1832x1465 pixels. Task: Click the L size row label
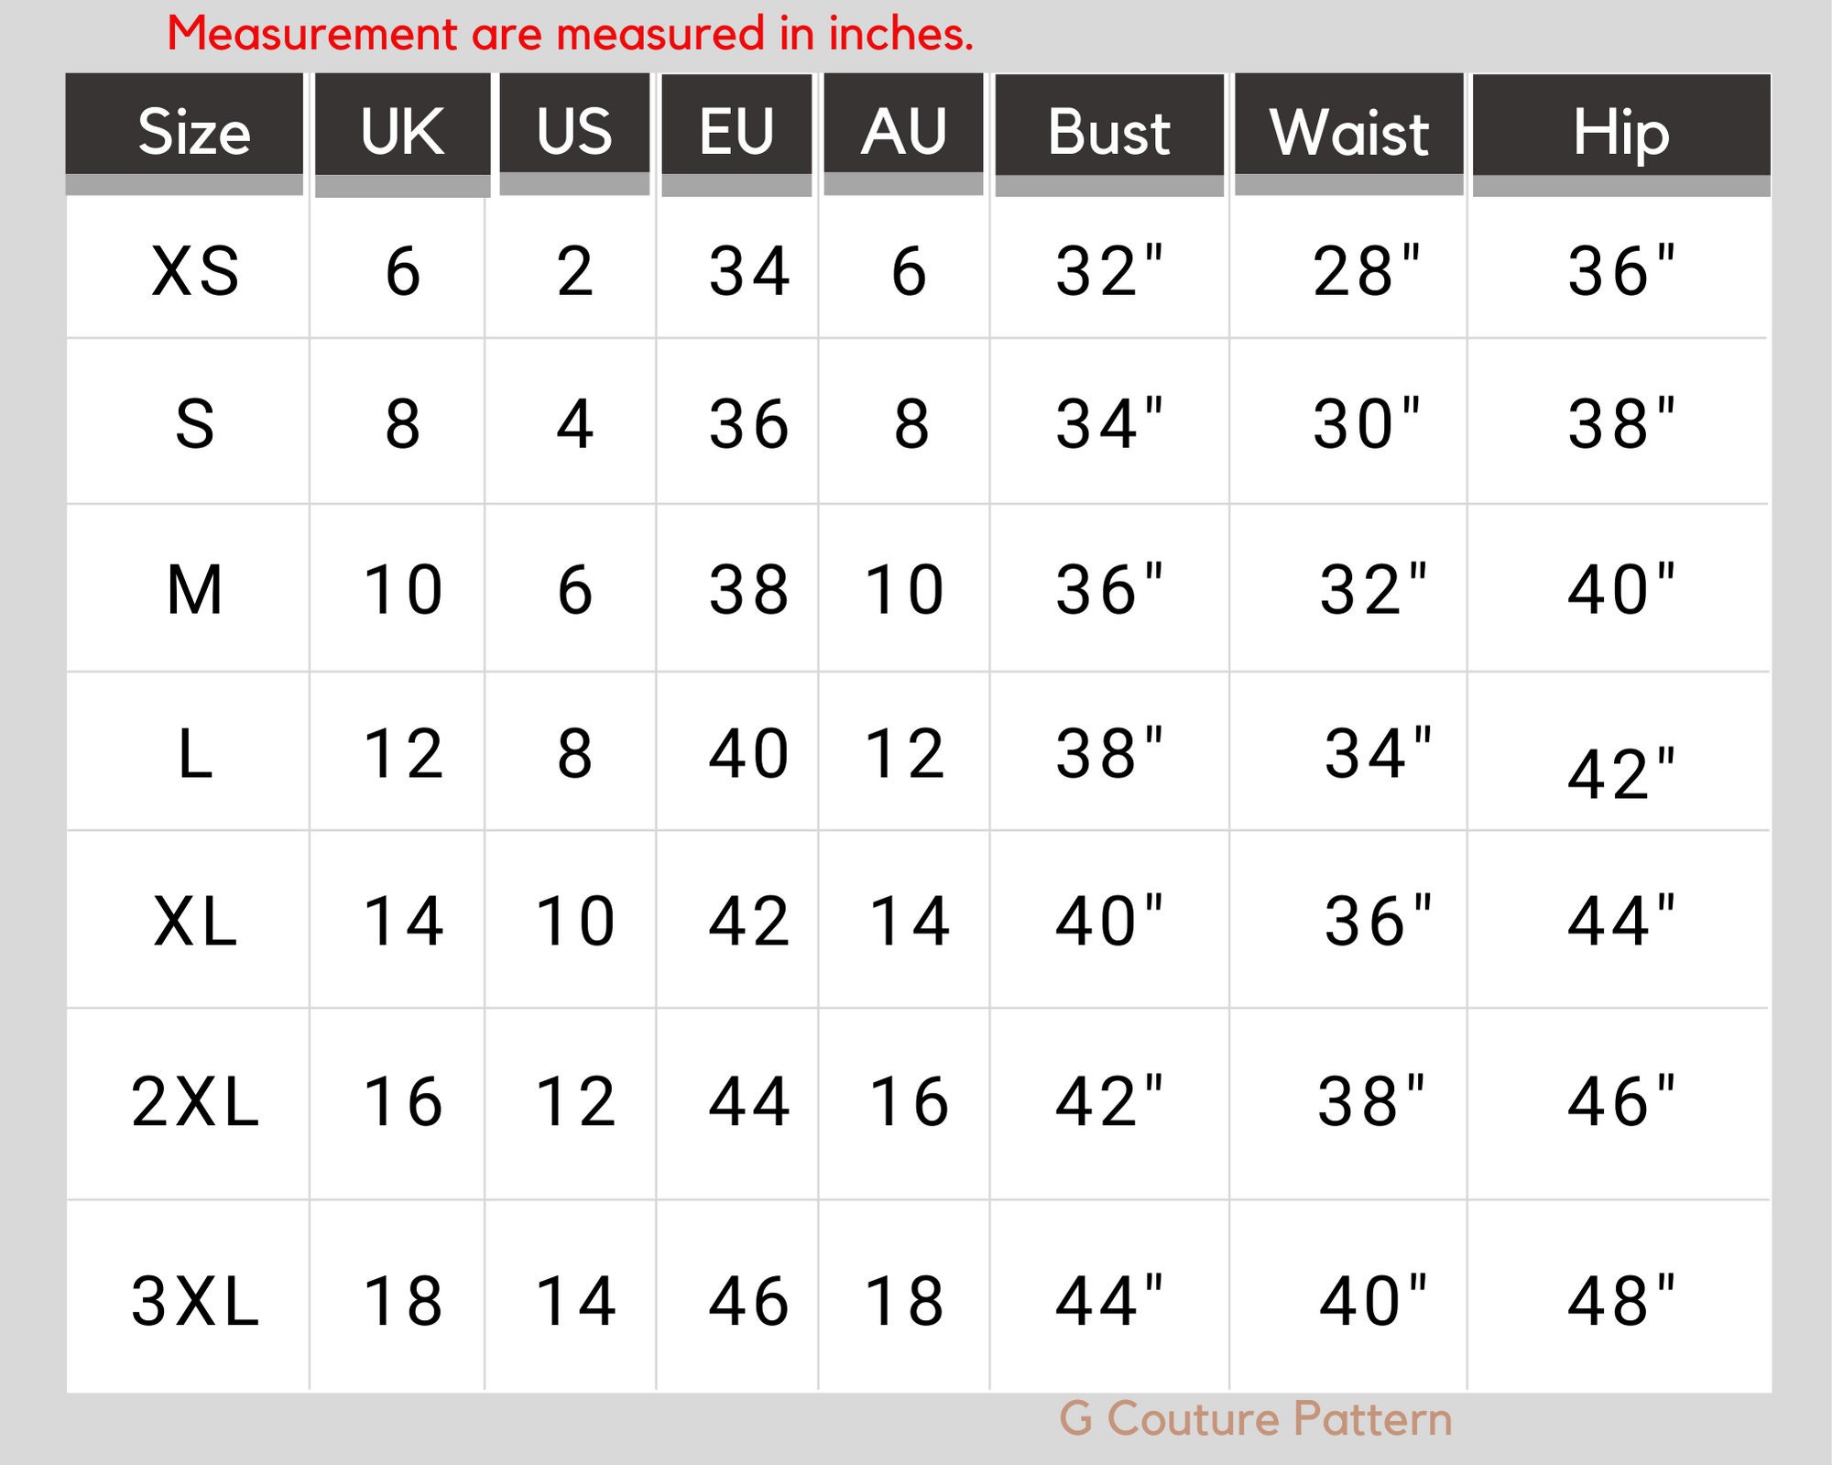point(195,755)
